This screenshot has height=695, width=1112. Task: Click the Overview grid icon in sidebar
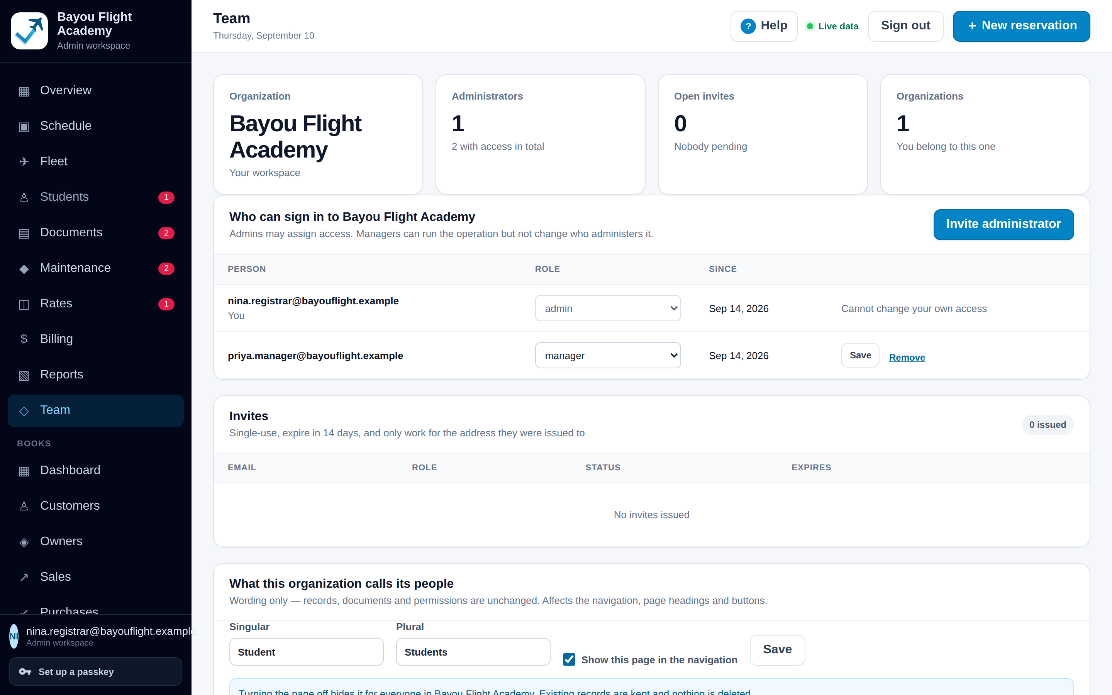(x=24, y=91)
